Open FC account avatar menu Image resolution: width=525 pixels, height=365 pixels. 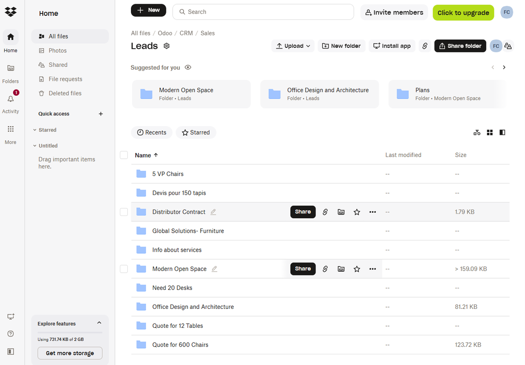[506, 13]
